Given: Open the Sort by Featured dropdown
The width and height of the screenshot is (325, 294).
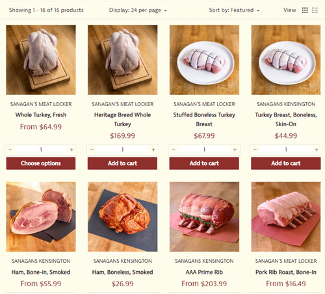Looking at the screenshot, I should click(x=234, y=10).
